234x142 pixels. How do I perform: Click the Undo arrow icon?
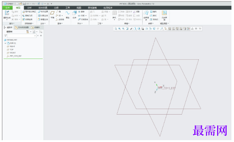coord(28,4)
